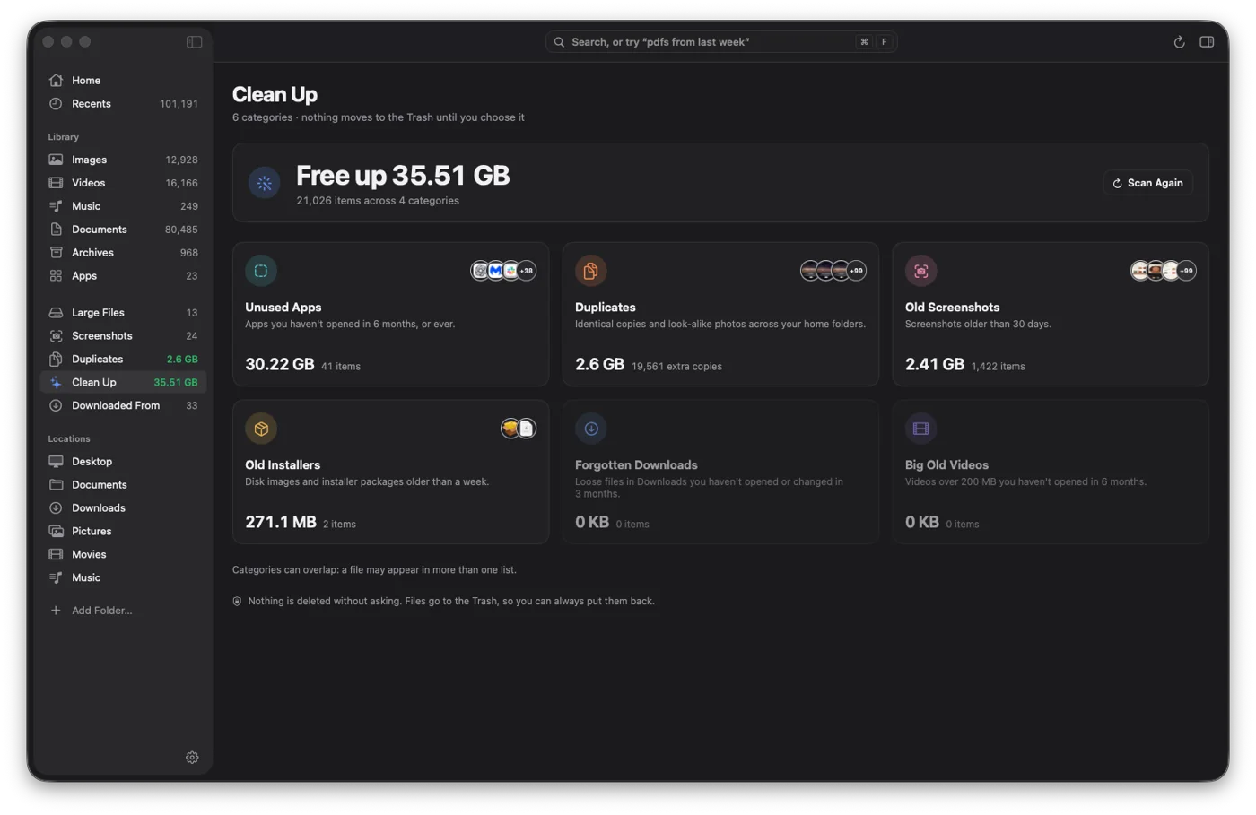Viewport: 1256px width, 815px height.
Task: Open settings gear at the sidebar bottom
Action: [x=192, y=758]
